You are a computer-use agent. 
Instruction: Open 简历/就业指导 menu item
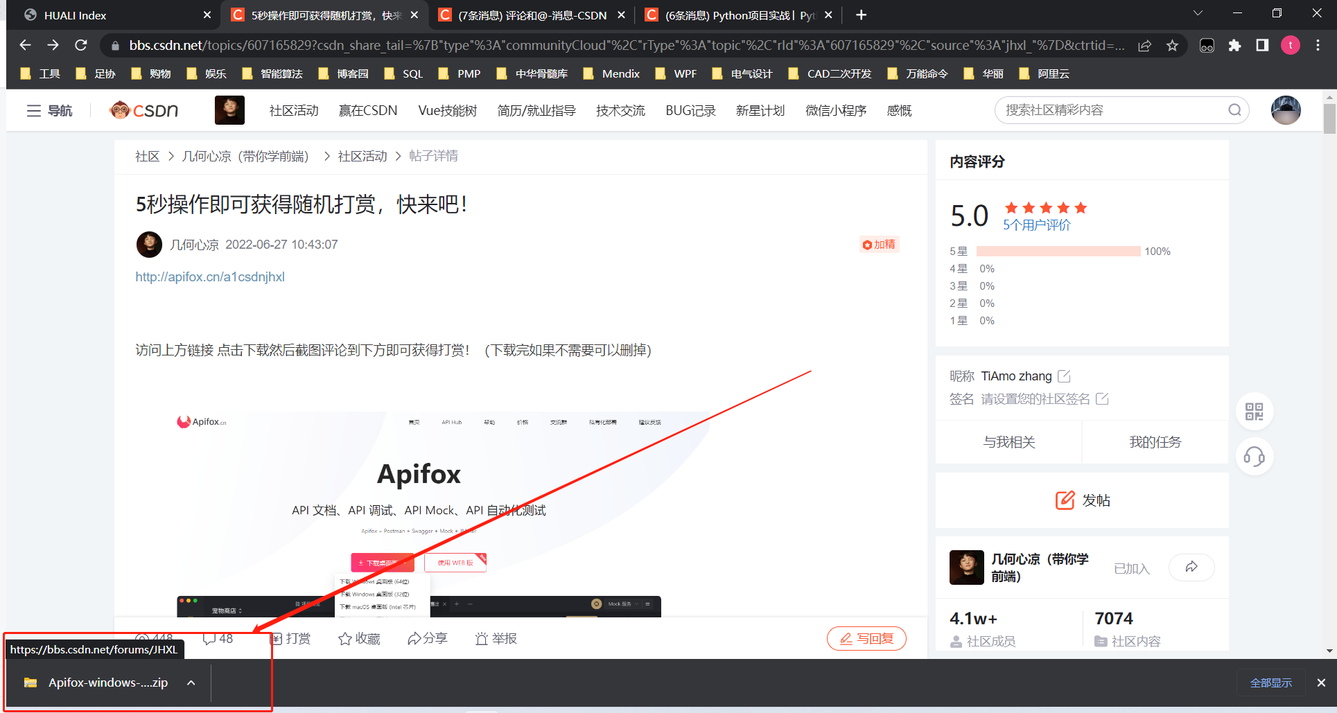point(536,111)
